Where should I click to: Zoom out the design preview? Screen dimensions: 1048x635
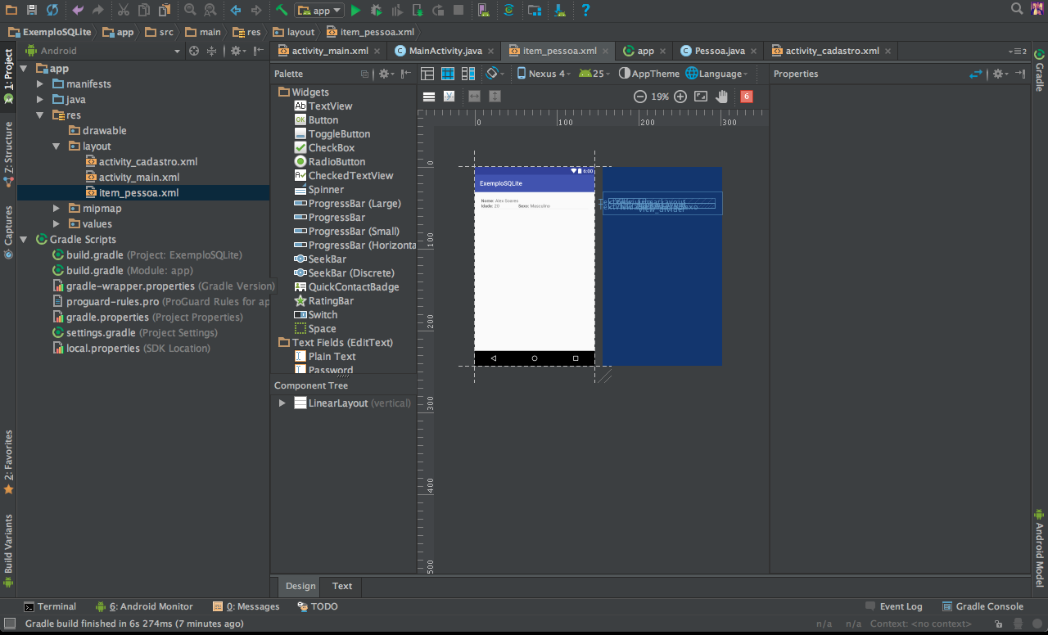[640, 97]
